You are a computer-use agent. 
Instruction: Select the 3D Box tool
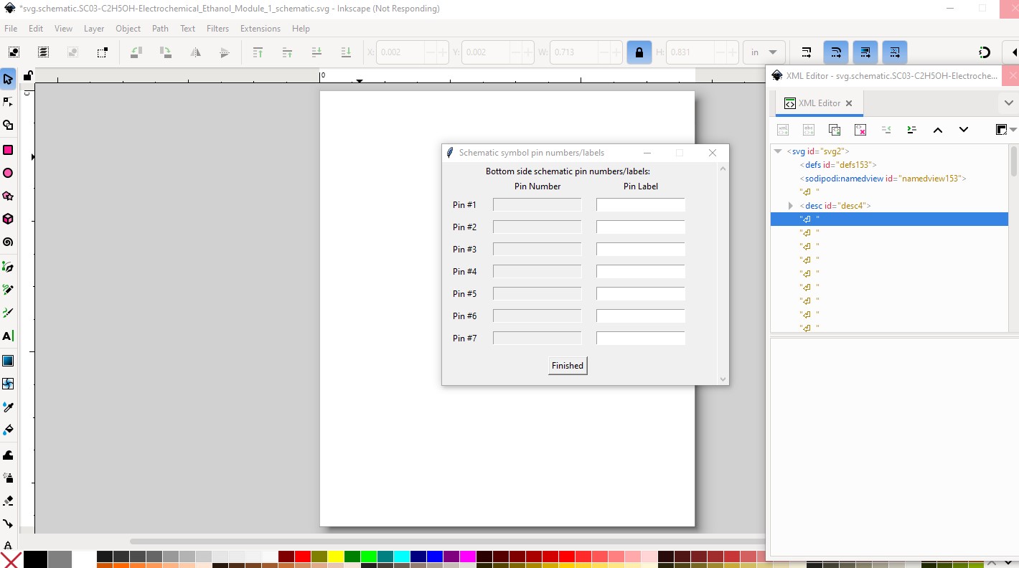pos(8,219)
